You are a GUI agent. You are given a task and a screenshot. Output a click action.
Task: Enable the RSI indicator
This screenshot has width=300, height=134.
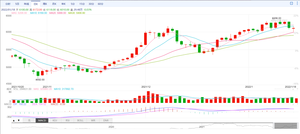67,120
